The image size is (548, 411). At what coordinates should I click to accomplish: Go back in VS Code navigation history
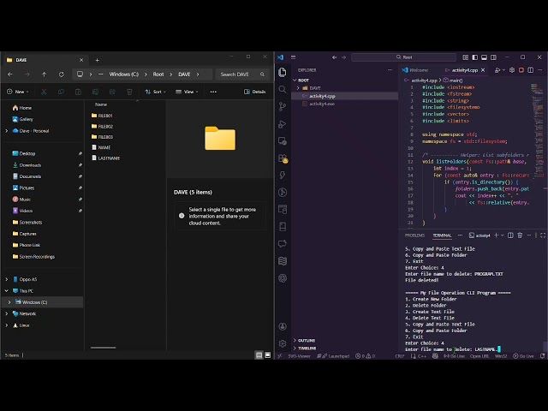pyautogui.click(x=335, y=57)
